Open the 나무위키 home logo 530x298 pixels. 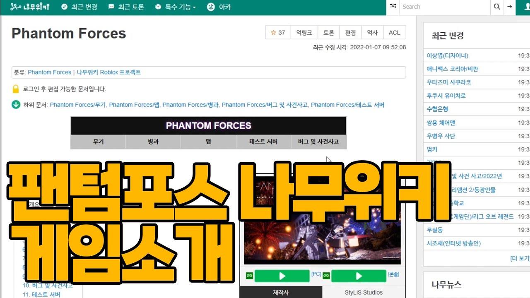(x=29, y=7)
